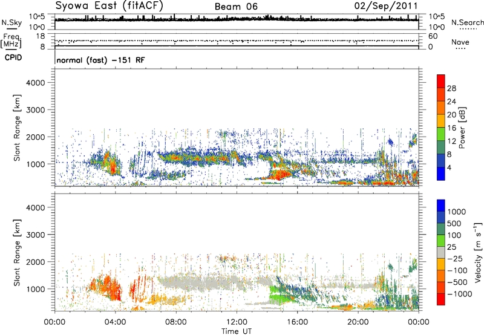Click the '60' right axis tick
The image size is (484, 335).
point(433,36)
